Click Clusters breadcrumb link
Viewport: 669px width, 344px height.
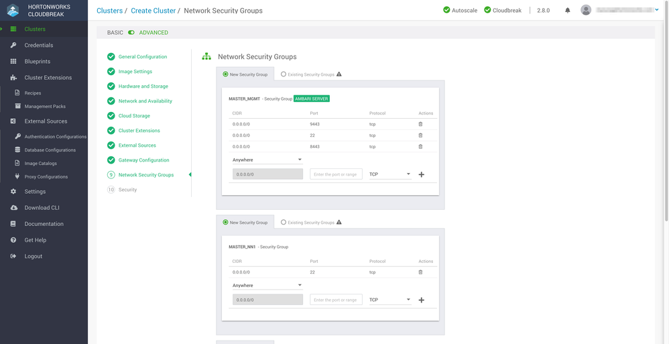click(110, 11)
